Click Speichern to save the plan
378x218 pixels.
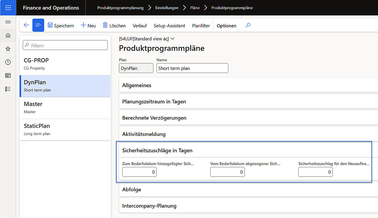[61, 25]
